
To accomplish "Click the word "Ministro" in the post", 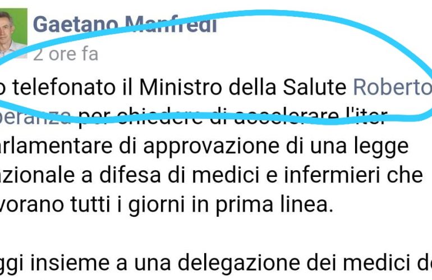I will 181,87.
